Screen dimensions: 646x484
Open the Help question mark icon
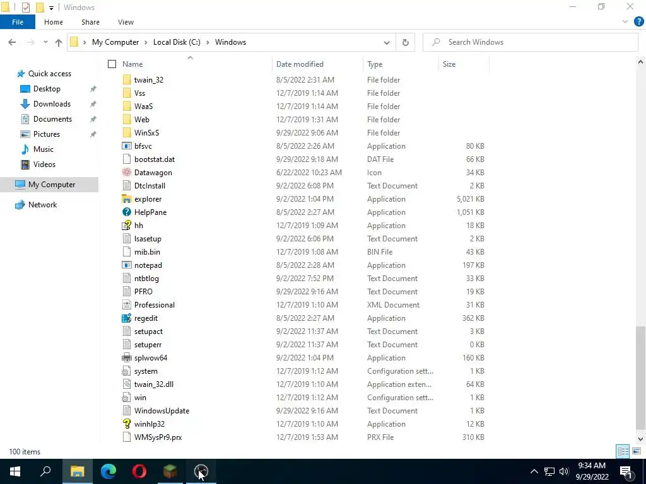pyautogui.click(x=638, y=22)
